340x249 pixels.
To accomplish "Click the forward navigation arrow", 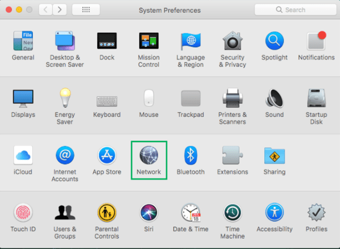I will [59, 10].
